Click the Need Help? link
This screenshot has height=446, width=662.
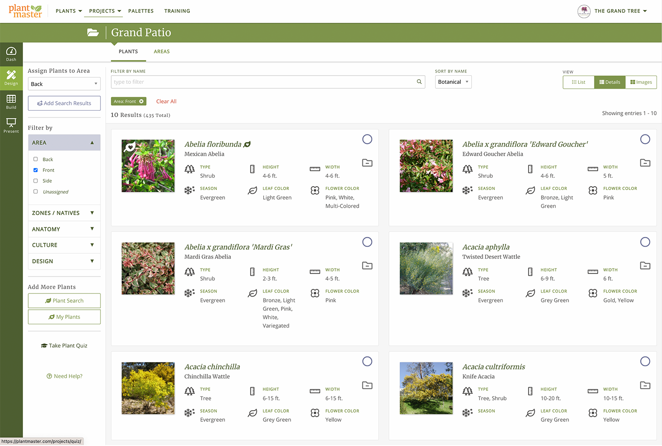[64, 376]
